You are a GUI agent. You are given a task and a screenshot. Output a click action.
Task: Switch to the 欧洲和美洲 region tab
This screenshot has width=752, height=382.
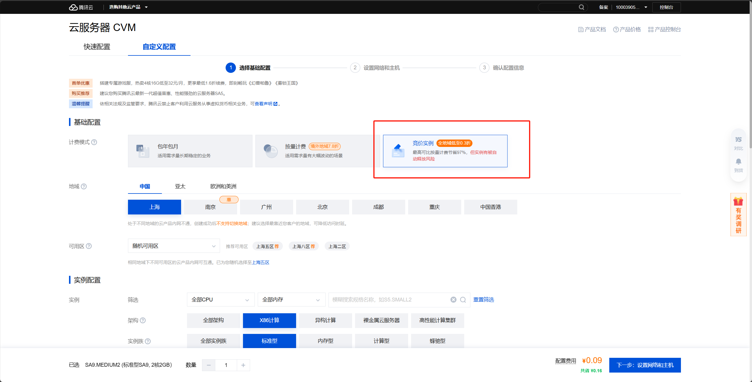tap(223, 186)
